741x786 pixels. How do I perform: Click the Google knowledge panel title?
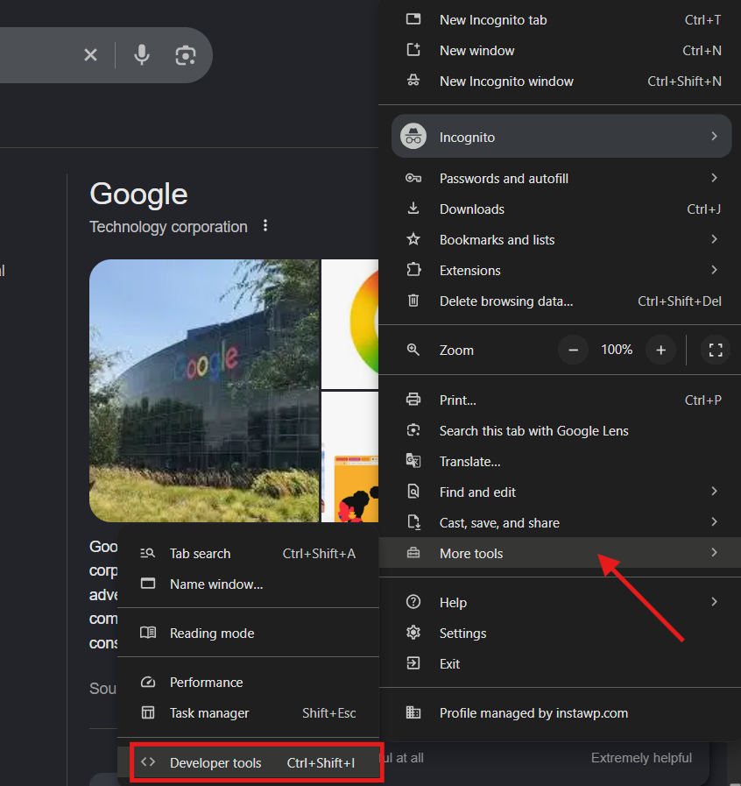(x=138, y=194)
